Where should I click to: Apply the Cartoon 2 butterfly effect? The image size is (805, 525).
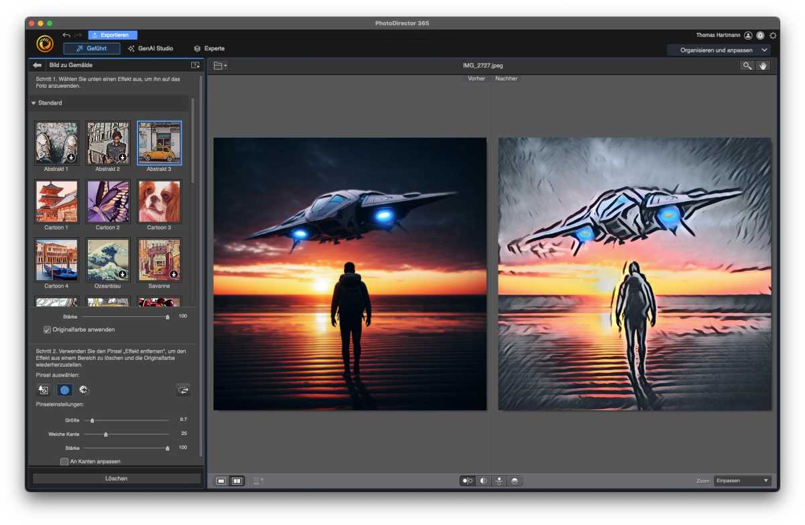[x=108, y=201]
